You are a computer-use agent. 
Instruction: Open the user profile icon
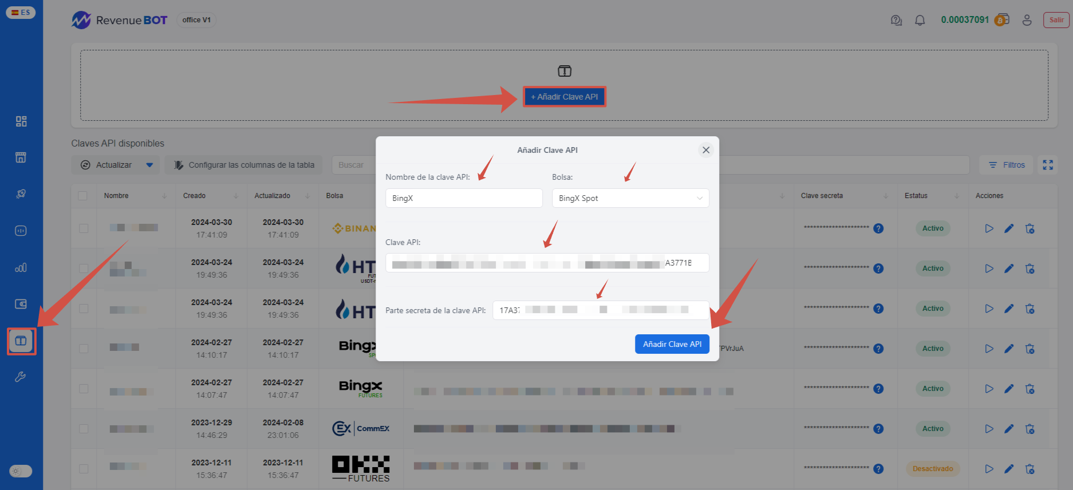coord(1027,20)
